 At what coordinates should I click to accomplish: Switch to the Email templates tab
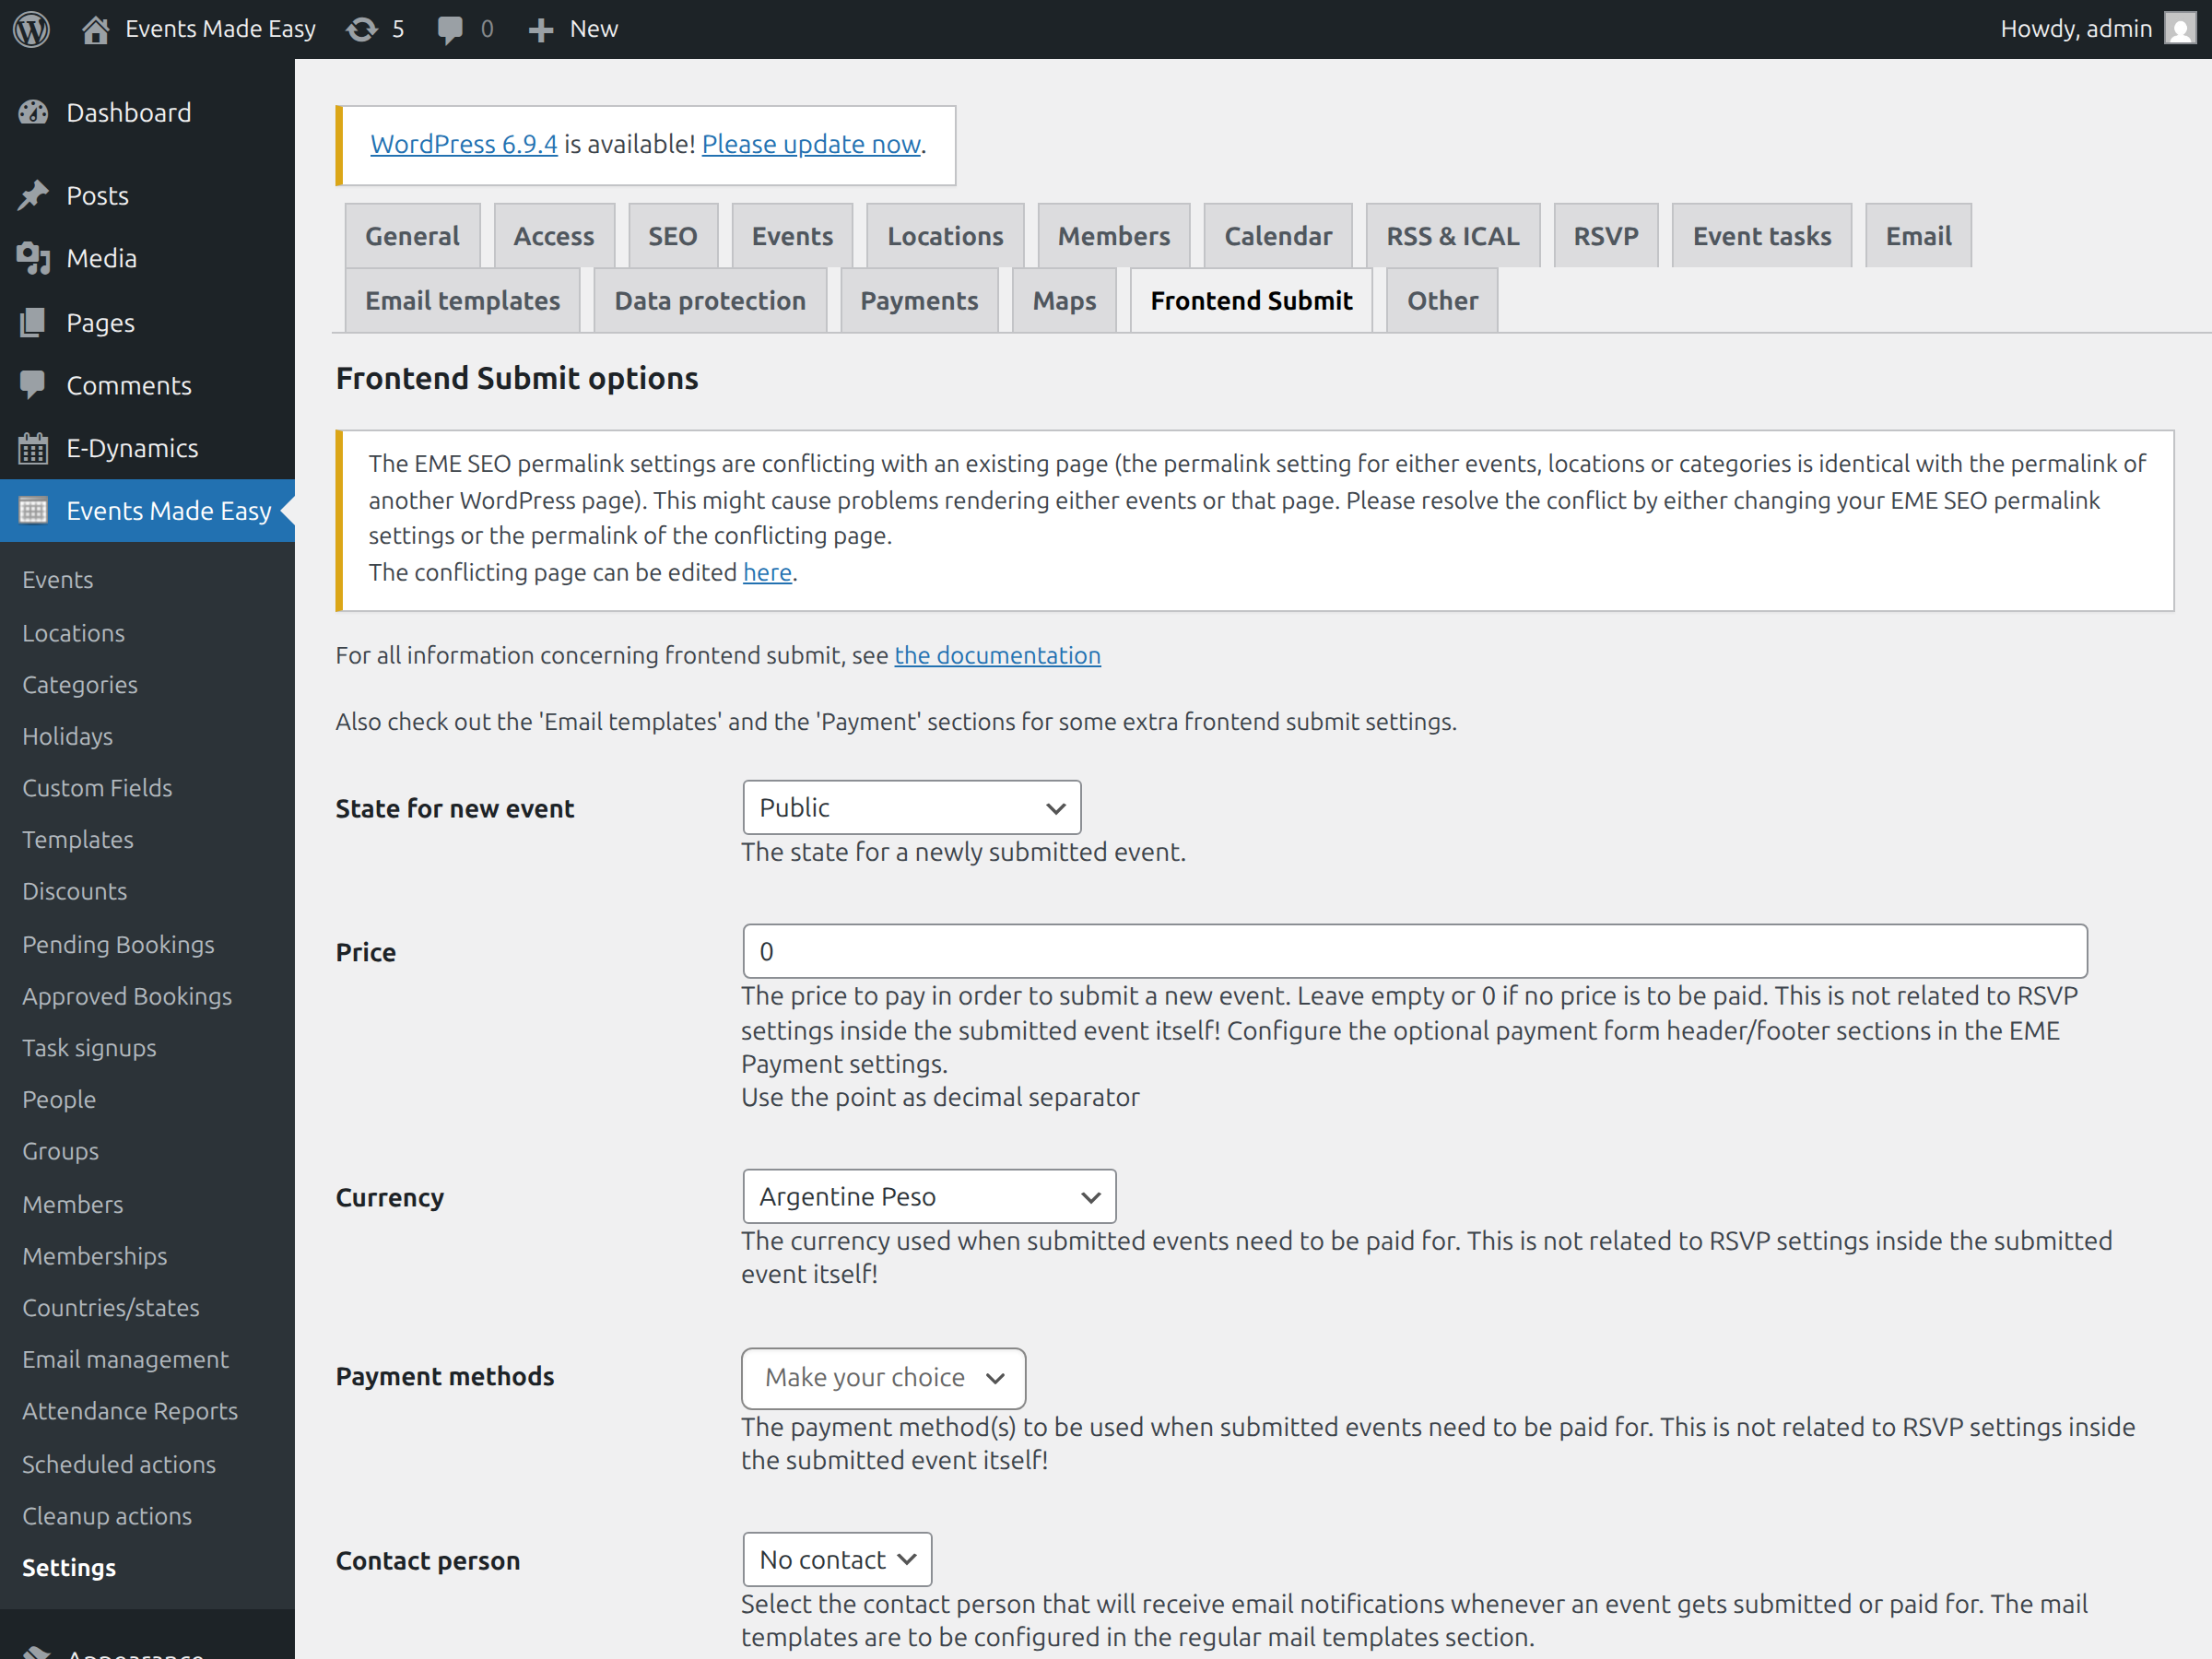click(x=461, y=299)
